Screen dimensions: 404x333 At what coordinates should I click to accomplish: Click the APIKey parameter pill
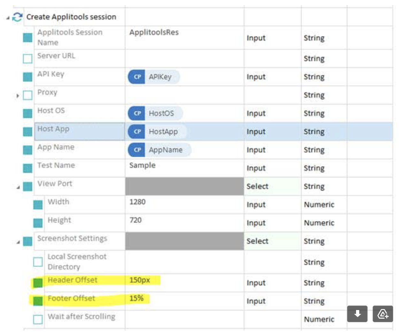(x=154, y=77)
